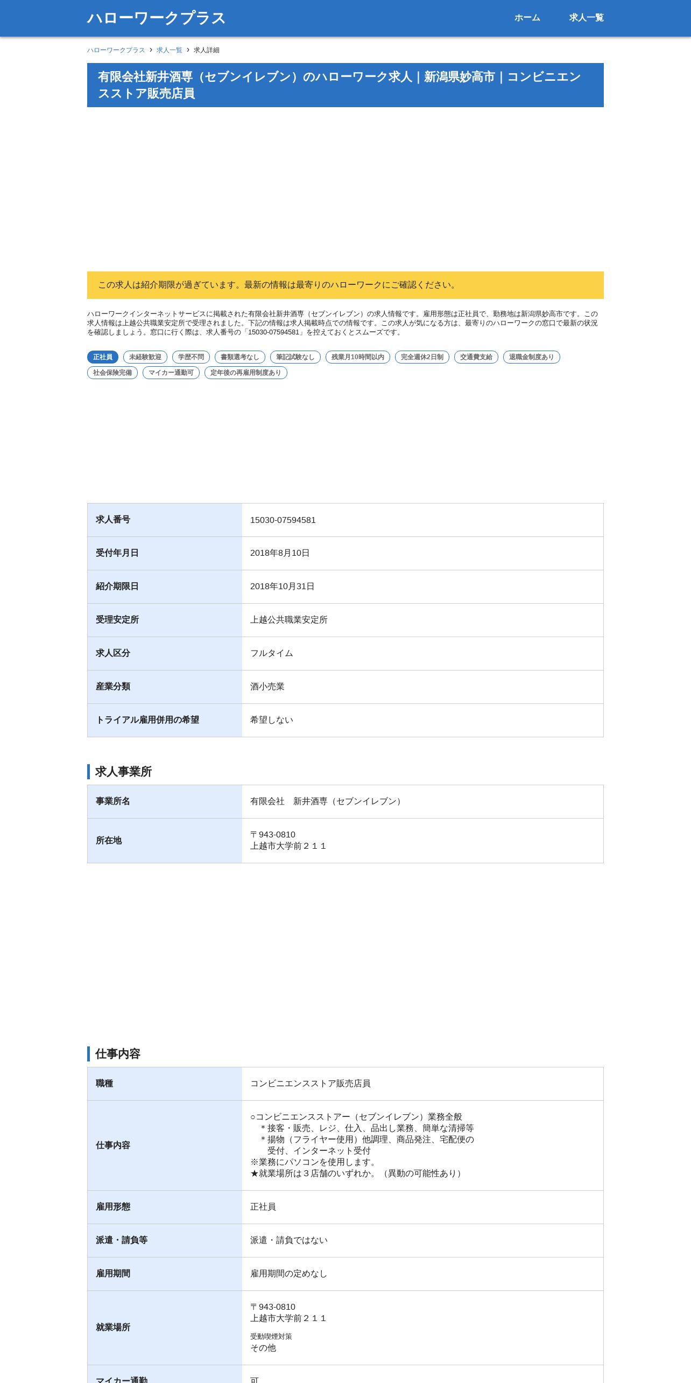Click the 就業場所 row label
The height and width of the screenshot is (1383, 691).
(x=113, y=1328)
